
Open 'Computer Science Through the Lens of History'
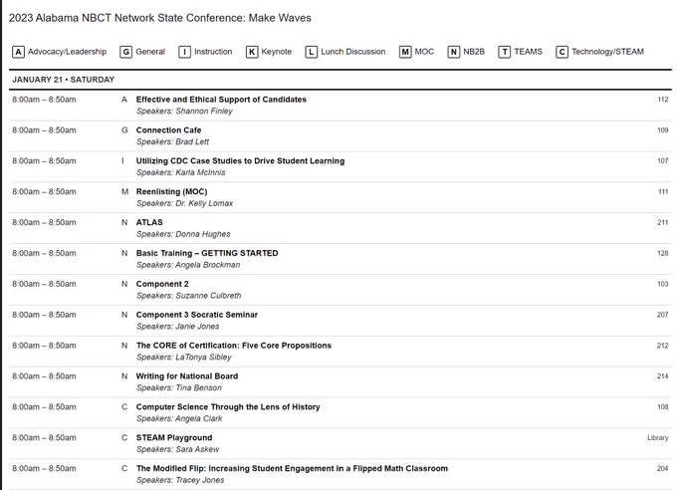pyautogui.click(x=228, y=407)
